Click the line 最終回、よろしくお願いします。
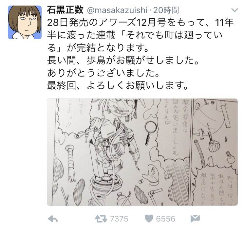Image resolution: width=244 pixels, height=230 pixels. [x=118, y=85]
